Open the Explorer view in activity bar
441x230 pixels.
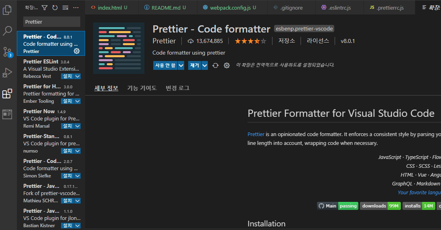[7, 10]
